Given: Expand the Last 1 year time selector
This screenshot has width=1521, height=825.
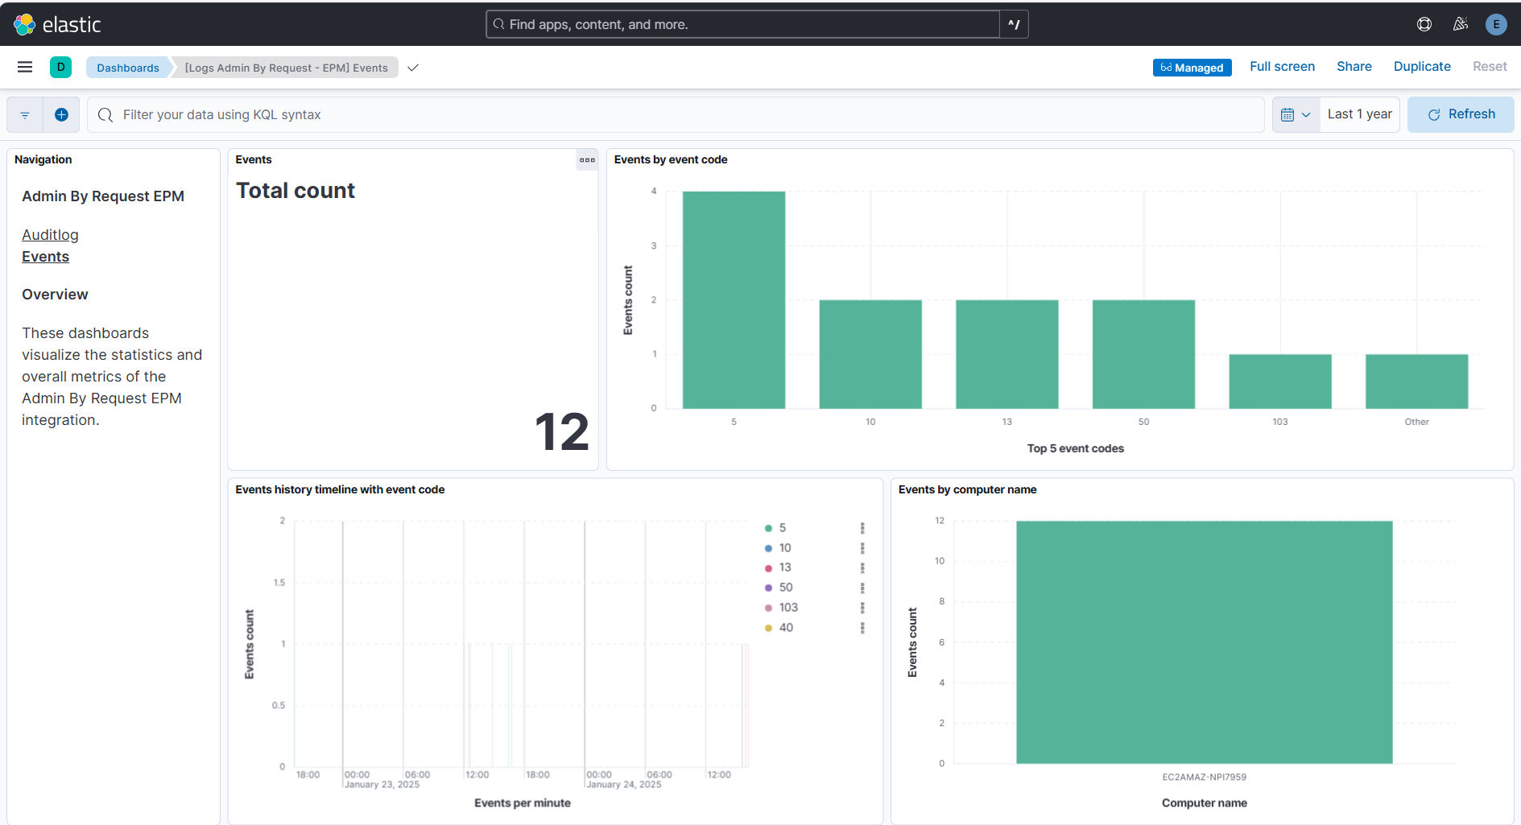Looking at the screenshot, I should point(1359,113).
